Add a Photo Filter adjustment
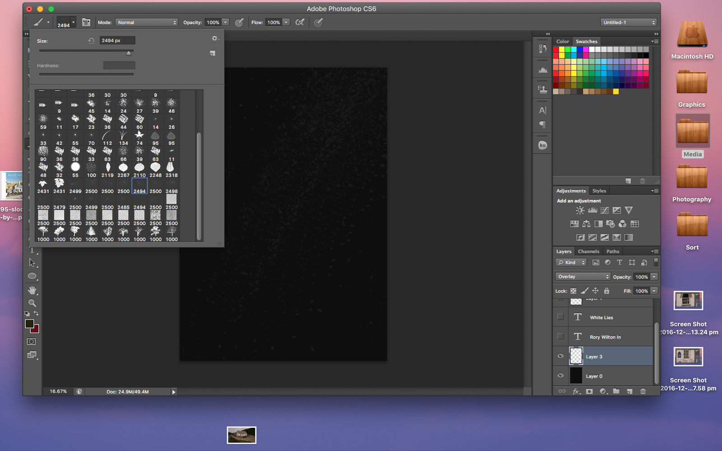The height and width of the screenshot is (451, 722). pyautogui.click(x=611, y=224)
